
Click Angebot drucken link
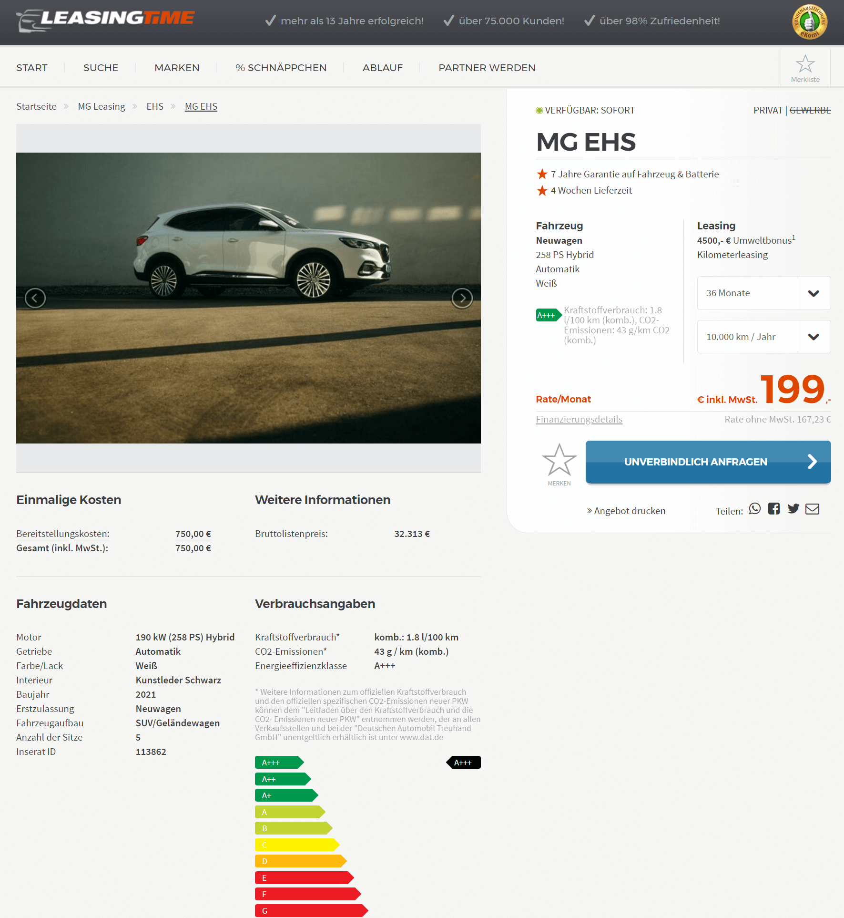click(x=626, y=511)
